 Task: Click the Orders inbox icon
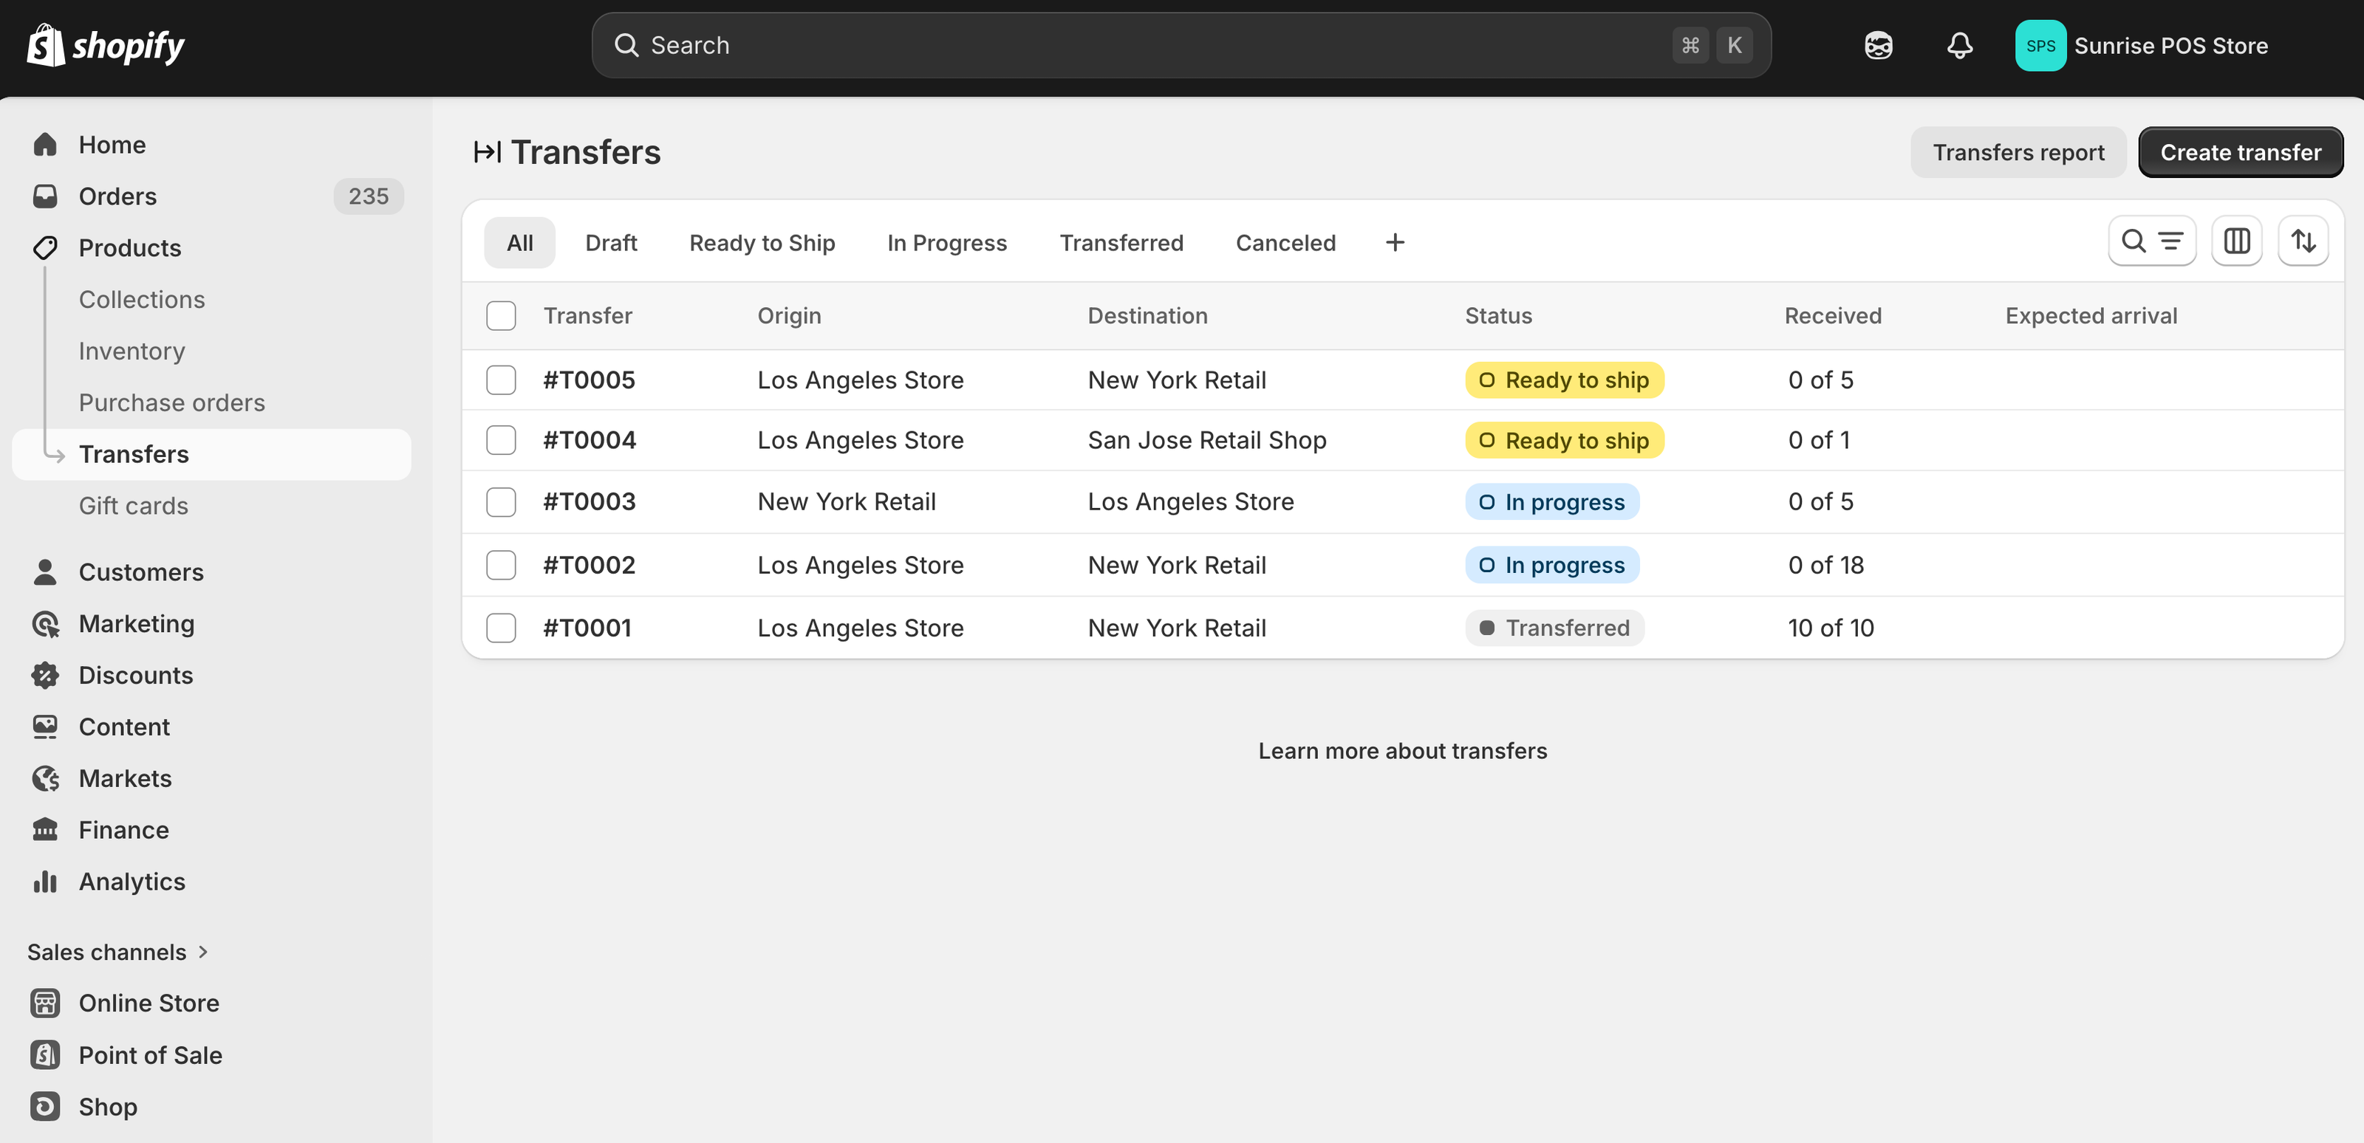tap(45, 196)
